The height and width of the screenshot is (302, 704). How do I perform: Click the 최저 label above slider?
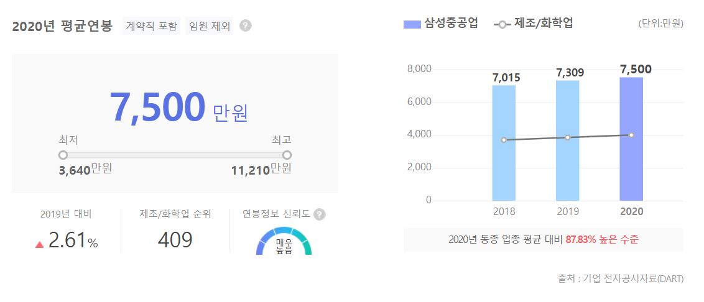(x=68, y=140)
